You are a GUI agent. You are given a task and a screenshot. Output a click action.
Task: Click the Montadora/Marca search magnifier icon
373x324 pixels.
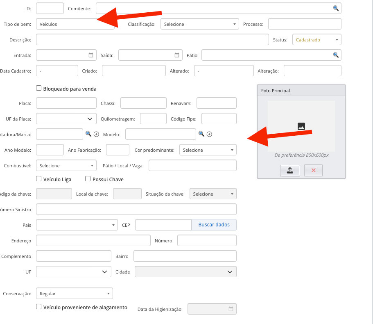click(88, 134)
